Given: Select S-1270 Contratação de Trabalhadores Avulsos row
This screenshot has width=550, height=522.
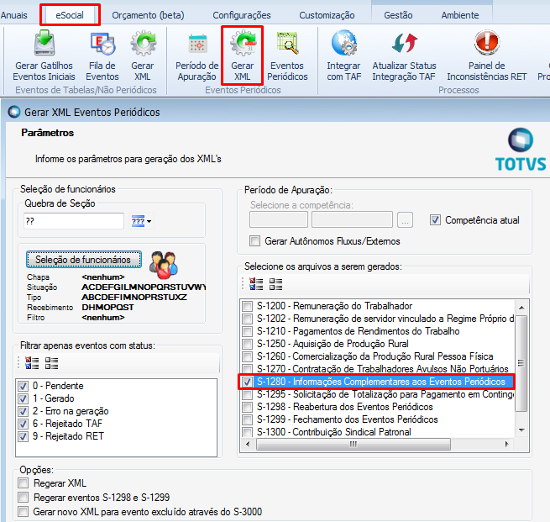Looking at the screenshot, I should point(378,369).
